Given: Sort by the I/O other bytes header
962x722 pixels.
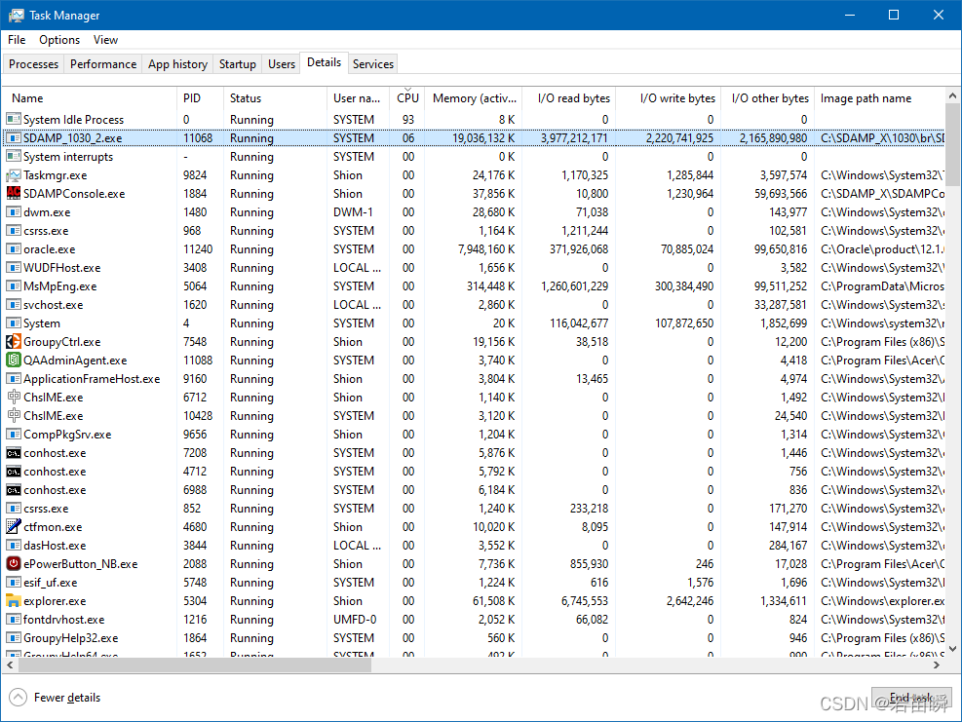Looking at the screenshot, I should pyautogui.click(x=767, y=98).
